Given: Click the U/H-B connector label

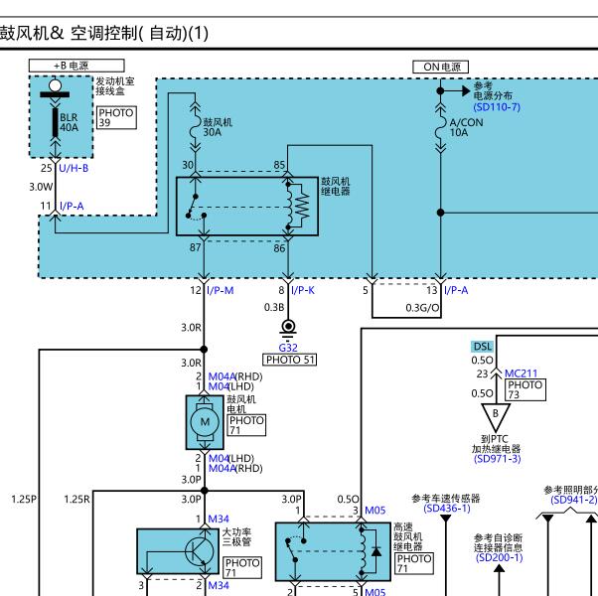Looking at the screenshot, I should 74,168.
